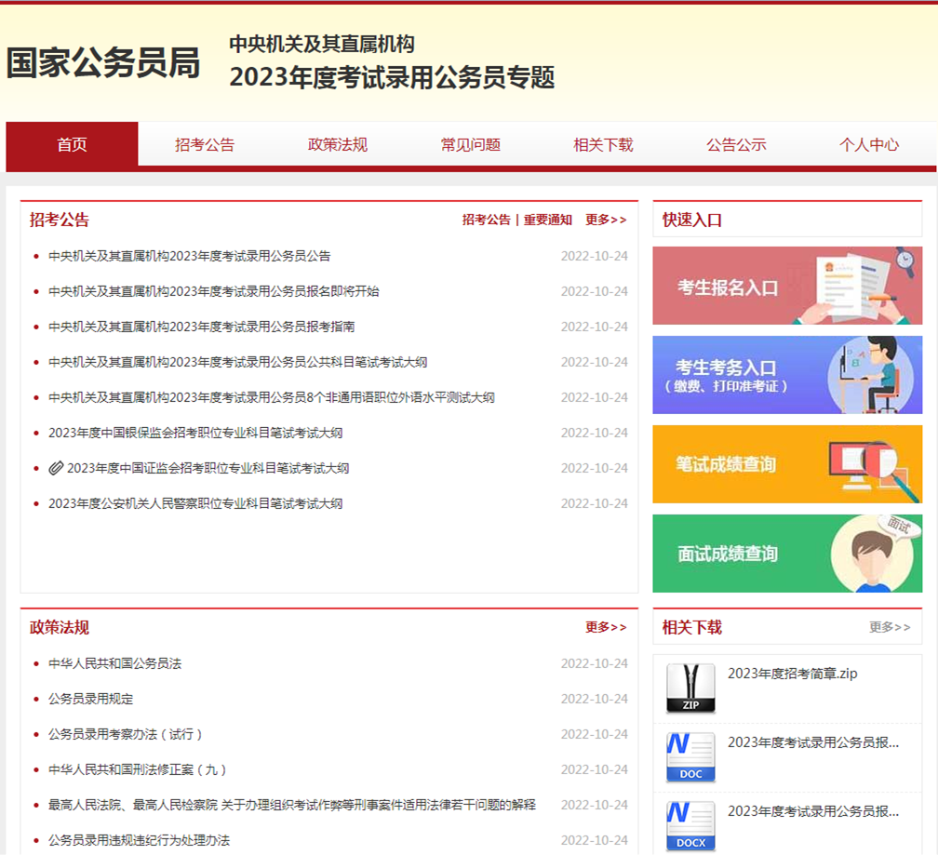
Task: Open the 个人中心 section
Action: [x=867, y=144]
